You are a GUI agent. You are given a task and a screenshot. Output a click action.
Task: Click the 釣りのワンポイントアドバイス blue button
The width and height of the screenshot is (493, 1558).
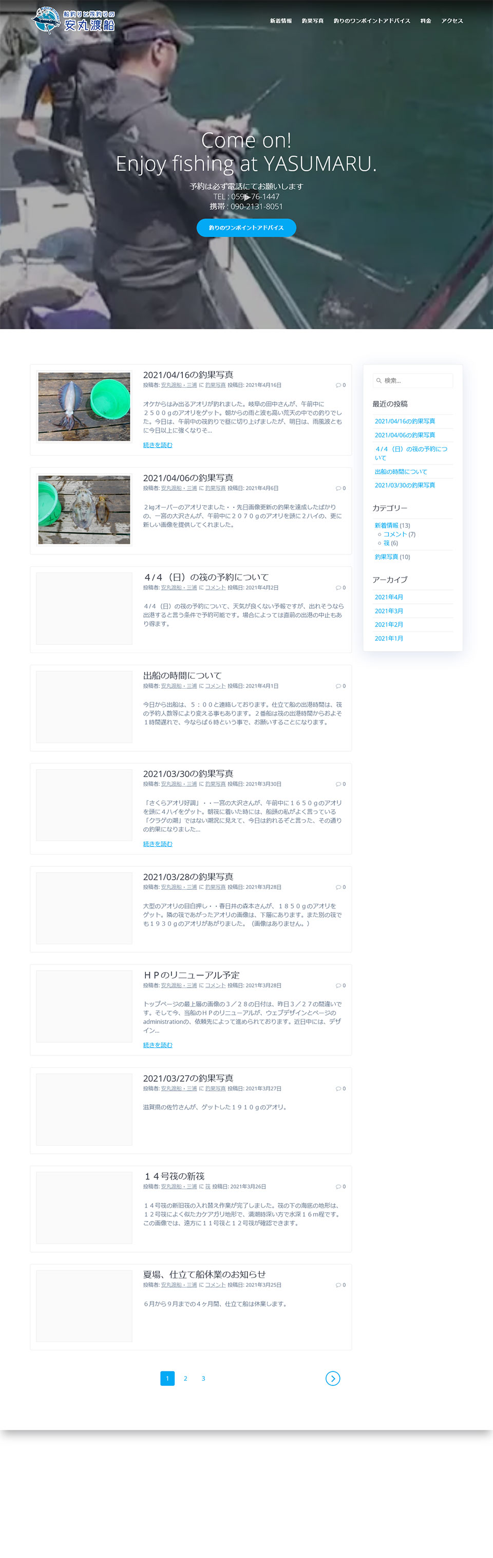pyautogui.click(x=246, y=228)
